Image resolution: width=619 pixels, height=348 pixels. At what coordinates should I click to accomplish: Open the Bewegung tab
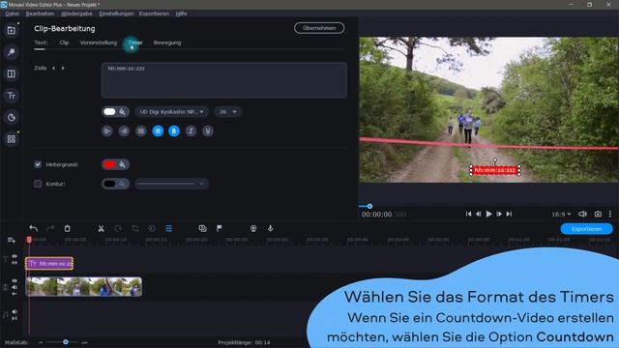pos(167,43)
